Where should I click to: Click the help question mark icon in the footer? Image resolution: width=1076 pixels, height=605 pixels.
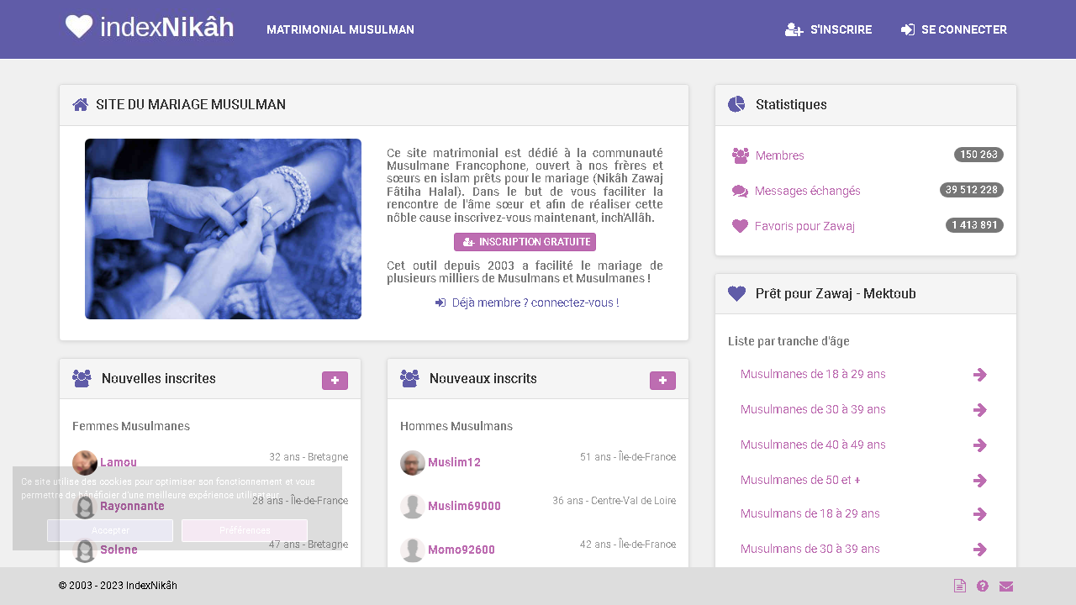point(983,587)
